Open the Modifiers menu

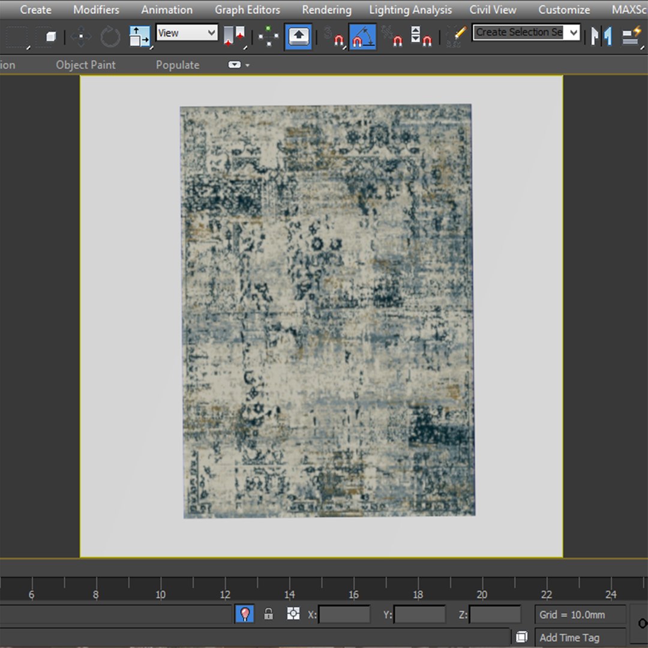[x=96, y=10]
